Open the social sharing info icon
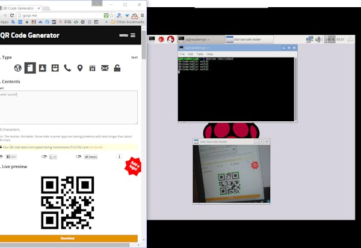Image resolution: width=361 pixels, height=248 pixels. click(119, 157)
